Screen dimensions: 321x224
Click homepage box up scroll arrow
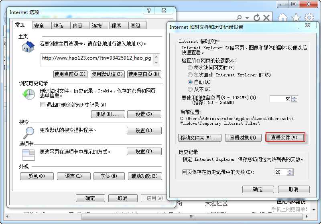click(156, 57)
